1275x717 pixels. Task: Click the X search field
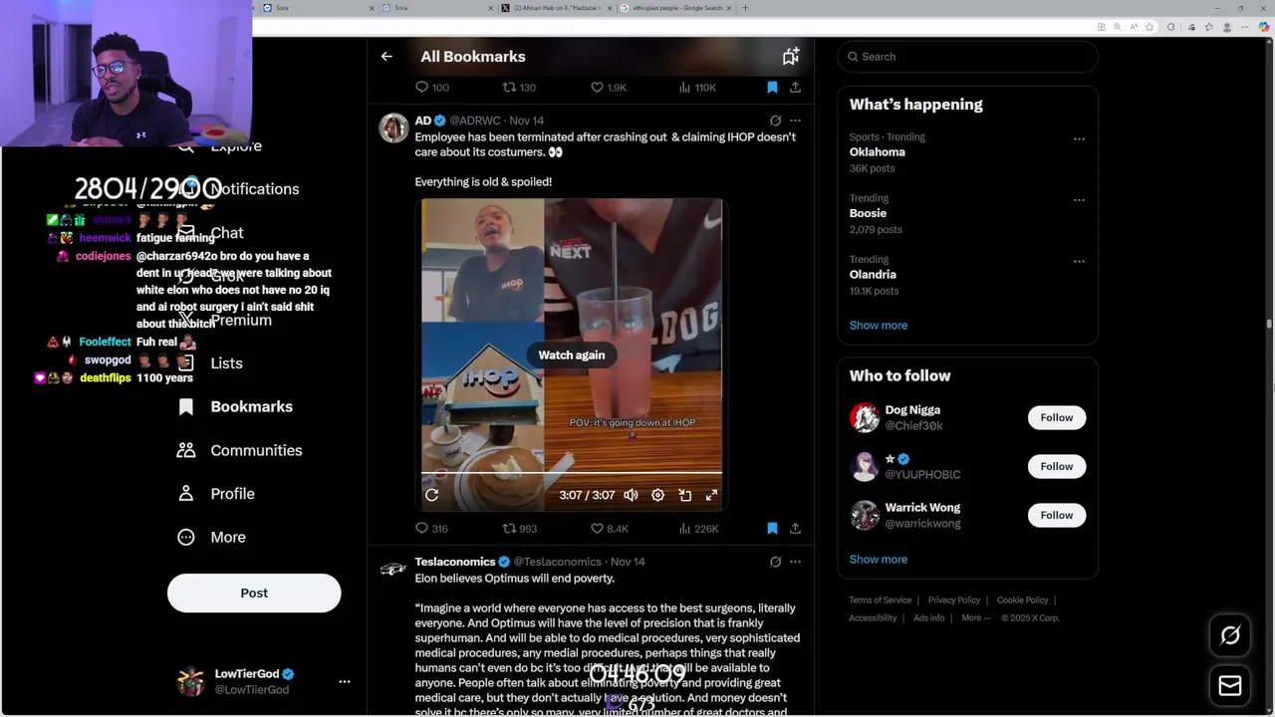(x=967, y=57)
